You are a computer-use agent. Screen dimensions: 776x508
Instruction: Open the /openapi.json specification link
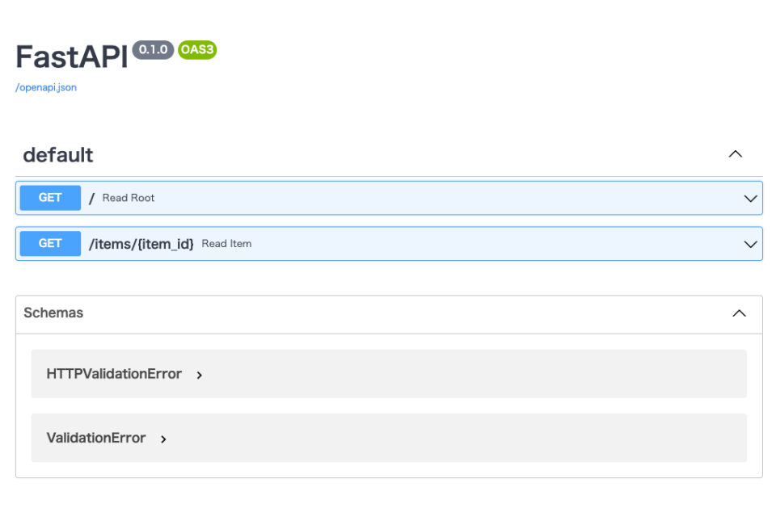(44, 87)
